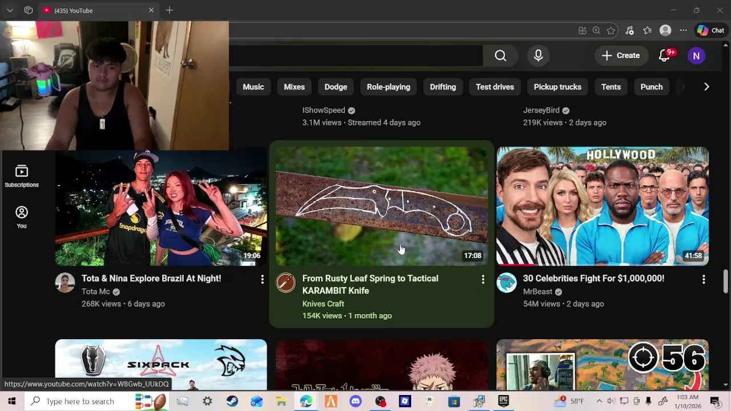Open the JerseyBird channel link
Image resolution: width=731 pixels, height=411 pixels.
pyautogui.click(x=541, y=110)
